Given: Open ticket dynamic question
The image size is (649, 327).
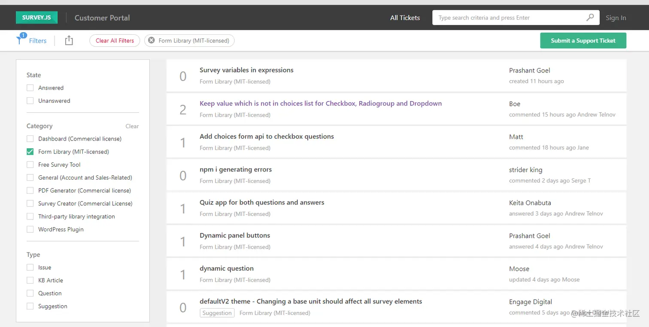Looking at the screenshot, I should 227,268.
